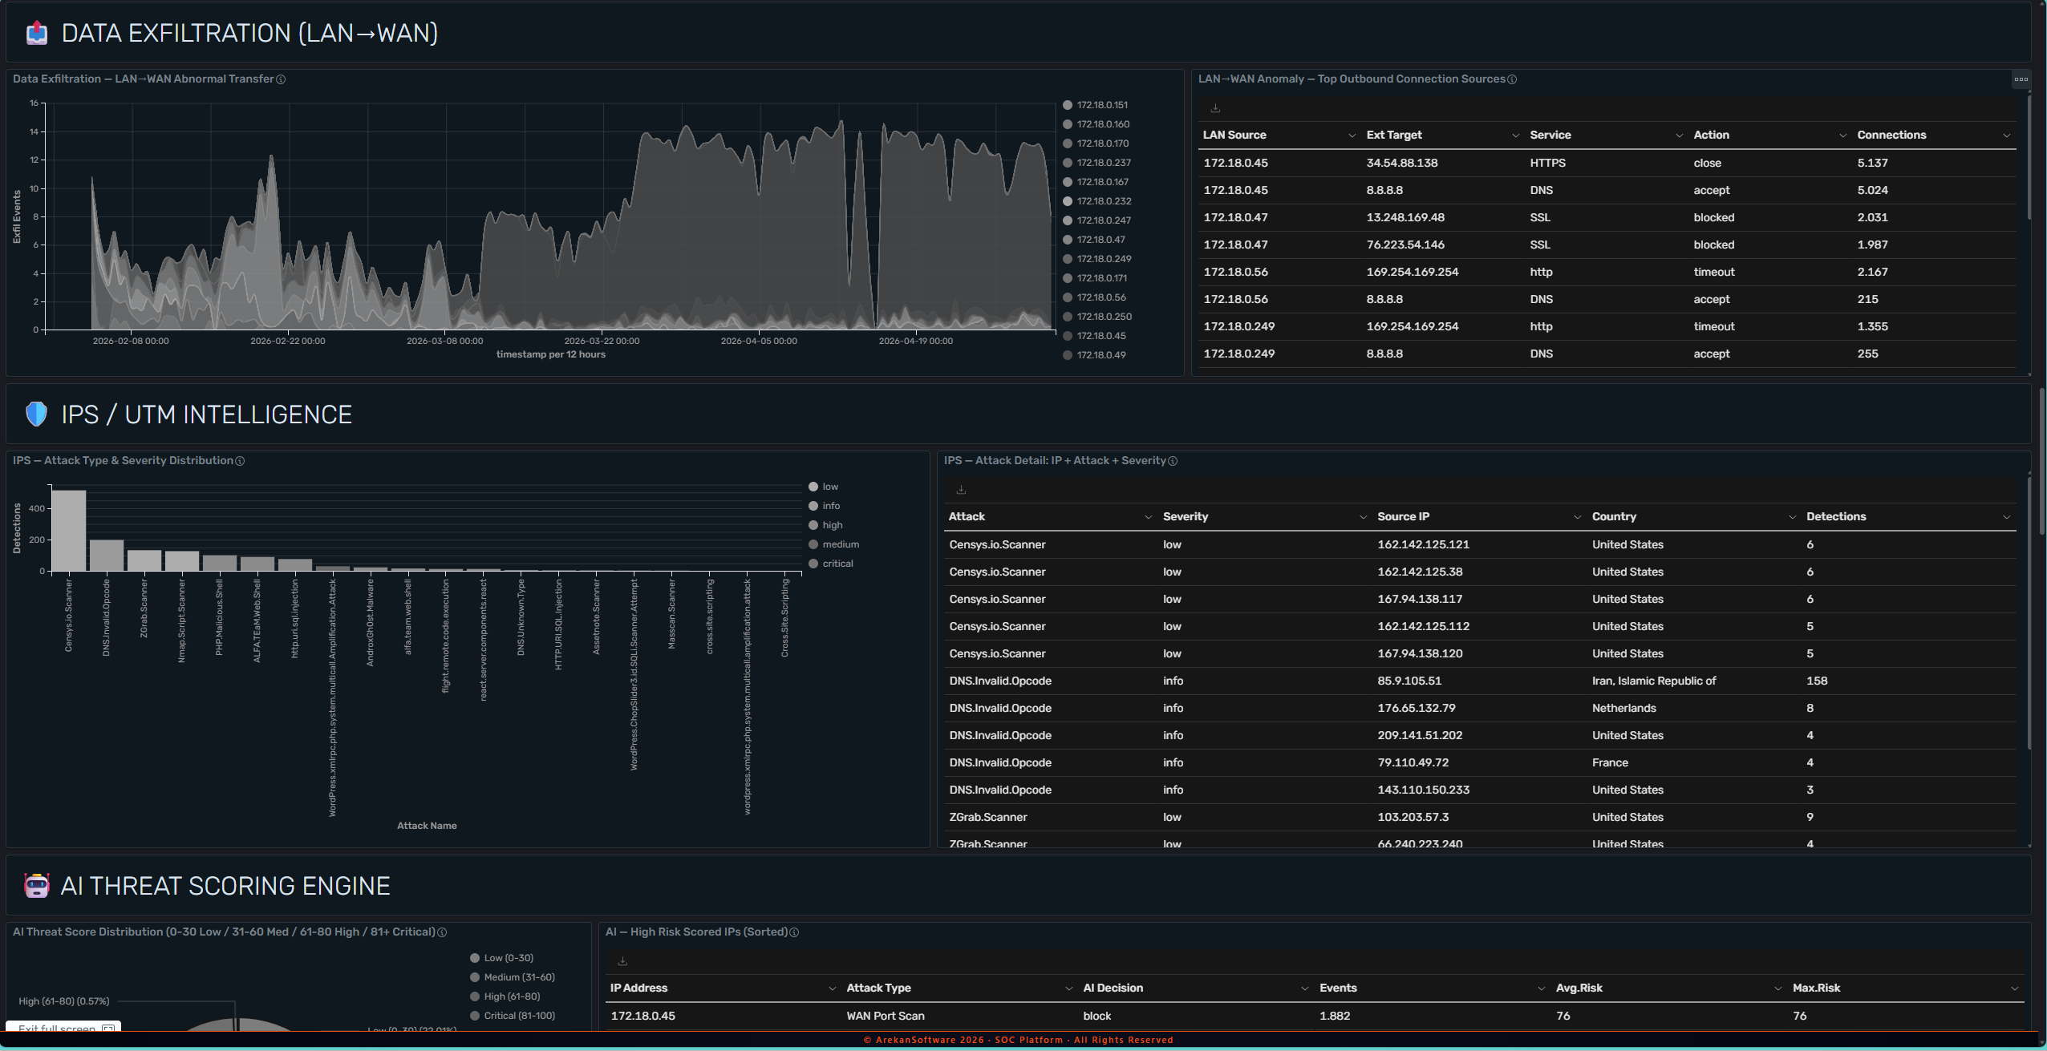Click the 'critical' severity legend color dot
Screen dimensions: 2047x1051
pyautogui.click(x=813, y=564)
